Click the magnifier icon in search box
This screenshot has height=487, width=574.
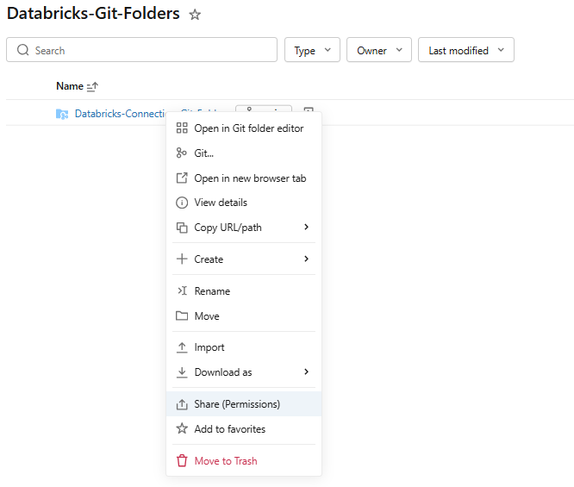pos(22,50)
